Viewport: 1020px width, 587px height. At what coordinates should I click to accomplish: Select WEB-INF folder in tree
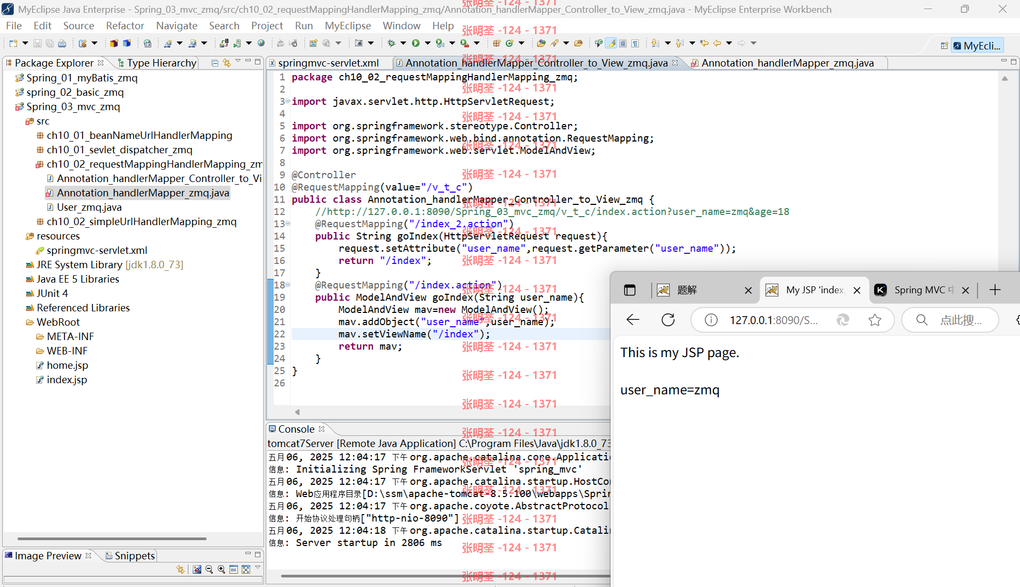pos(67,351)
